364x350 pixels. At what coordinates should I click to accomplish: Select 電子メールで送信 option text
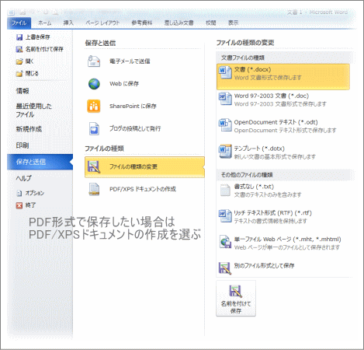point(130,61)
